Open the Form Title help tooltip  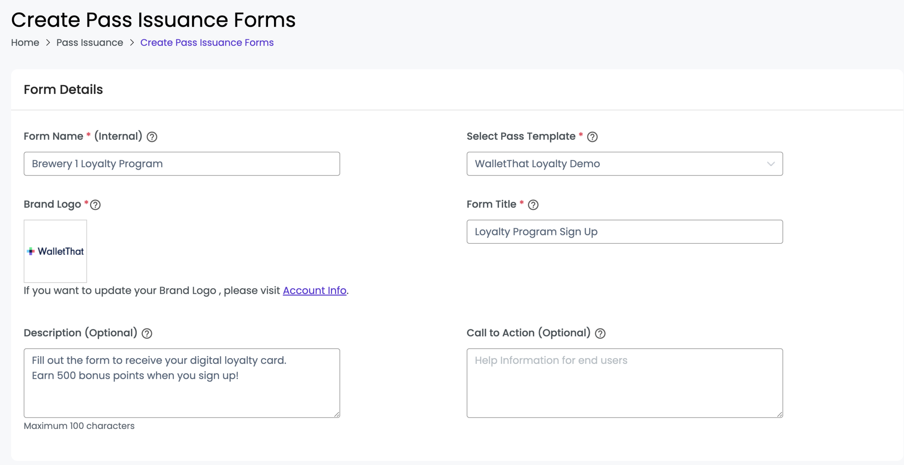coord(533,205)
